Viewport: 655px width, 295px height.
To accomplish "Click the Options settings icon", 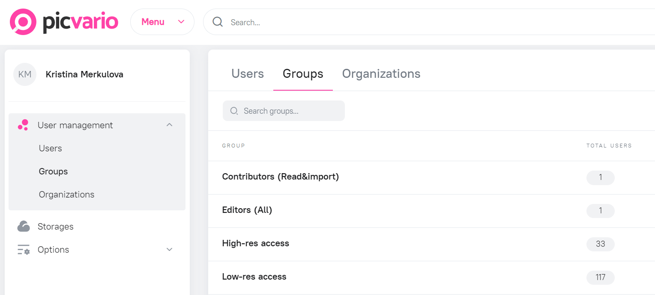I will 23,249.
